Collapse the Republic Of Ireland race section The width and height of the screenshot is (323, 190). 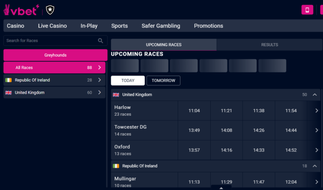coord(315,166)
